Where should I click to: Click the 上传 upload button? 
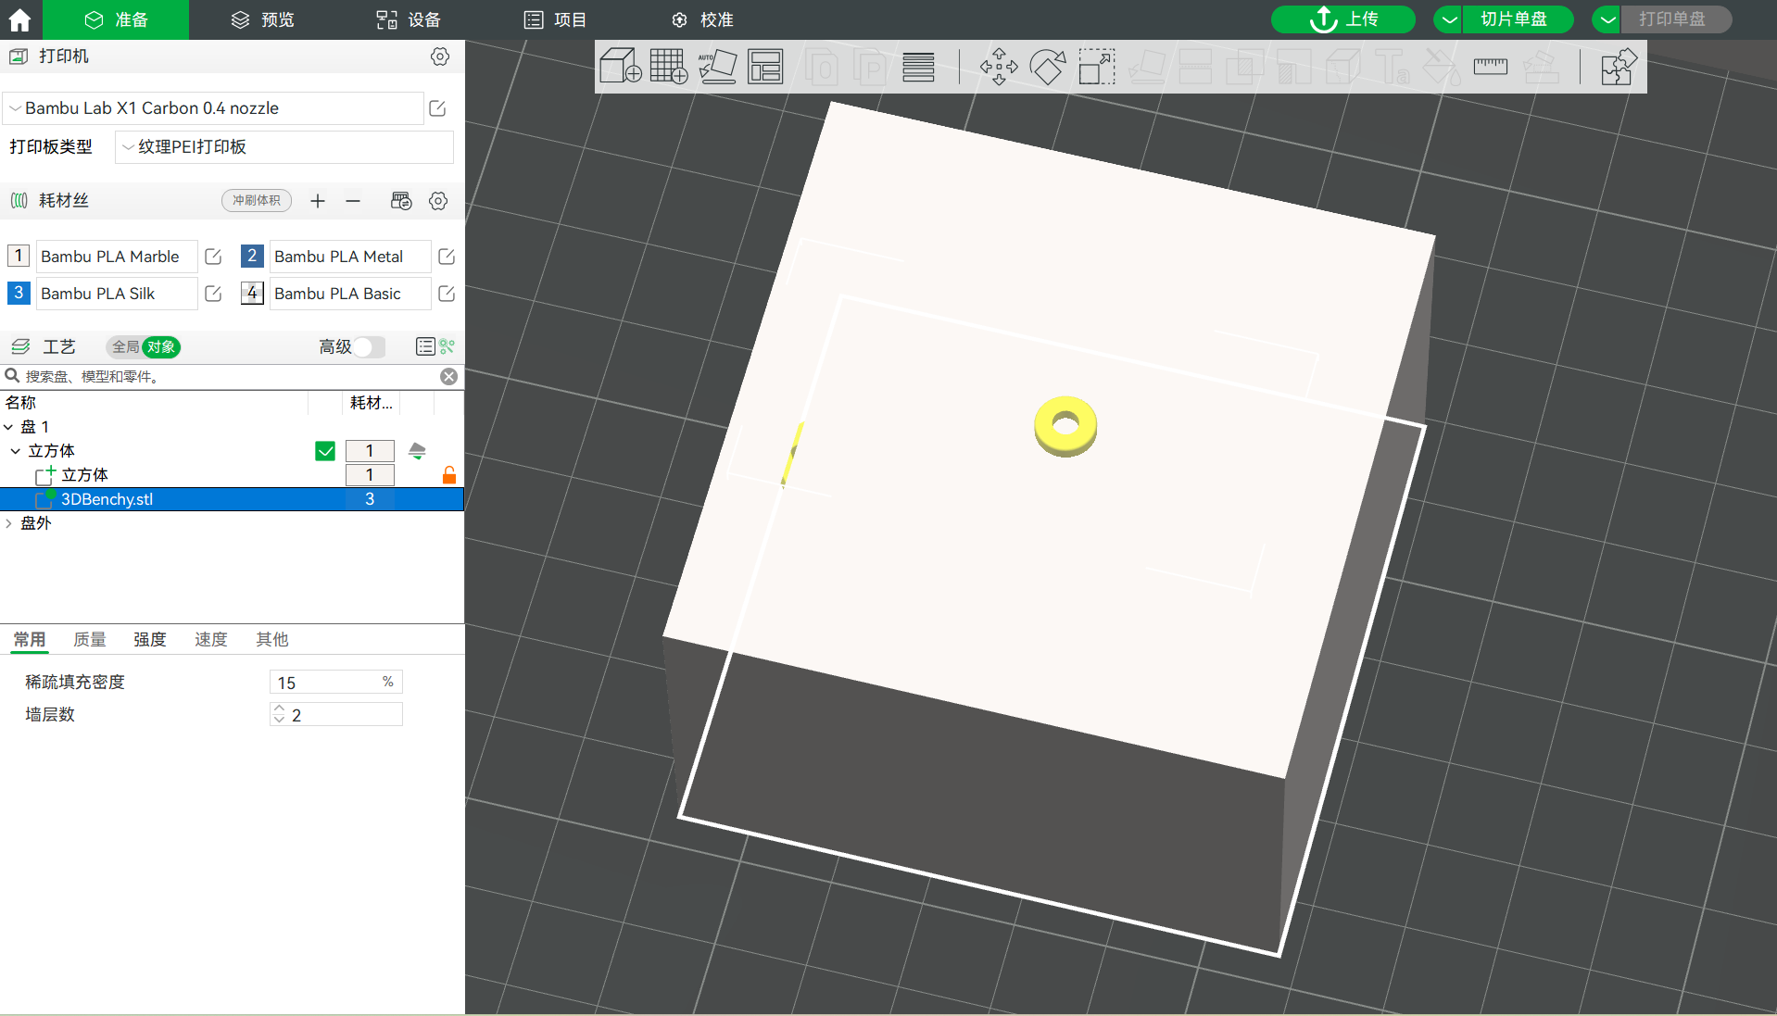coord(1343,19)
